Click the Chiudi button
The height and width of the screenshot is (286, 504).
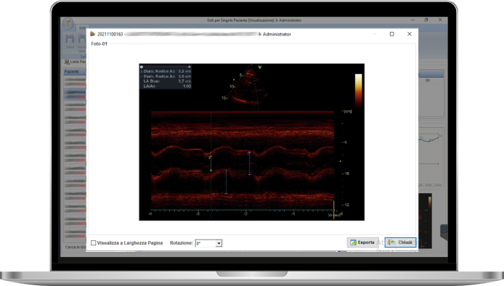coord(400,242)
